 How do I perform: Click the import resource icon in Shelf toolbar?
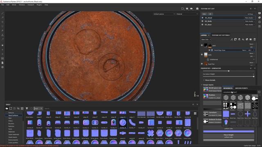click(x=22, y=109)
